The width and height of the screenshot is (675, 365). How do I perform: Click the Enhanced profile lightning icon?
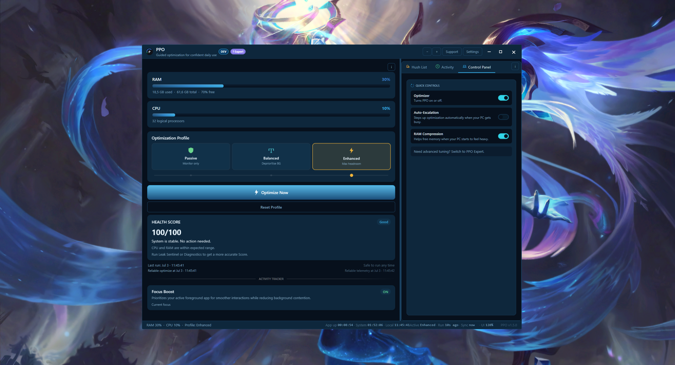point(351,150)
